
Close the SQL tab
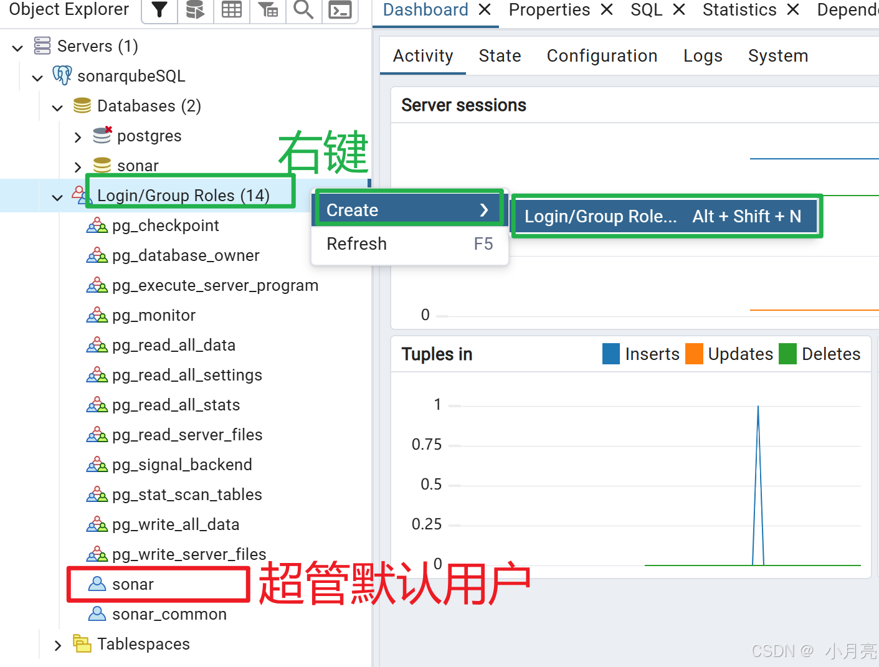[679, 9]
